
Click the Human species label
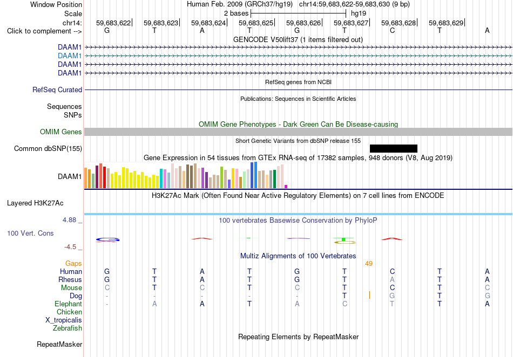point(71,271)
